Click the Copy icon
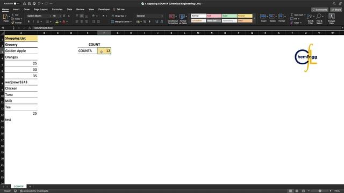Screen dimensions: 344x193 click(13, 19)
